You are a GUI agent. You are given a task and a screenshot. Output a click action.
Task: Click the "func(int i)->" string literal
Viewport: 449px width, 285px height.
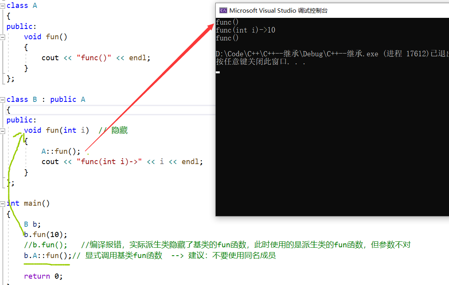(109, 162)
